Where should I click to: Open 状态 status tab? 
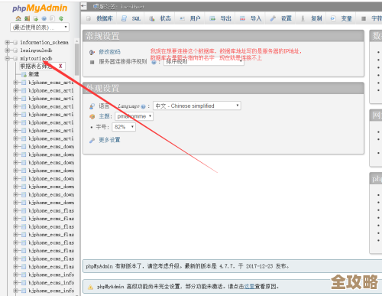click(160, 18)
